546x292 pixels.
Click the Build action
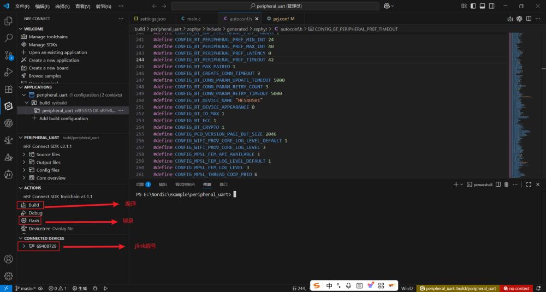coord(34,205)
